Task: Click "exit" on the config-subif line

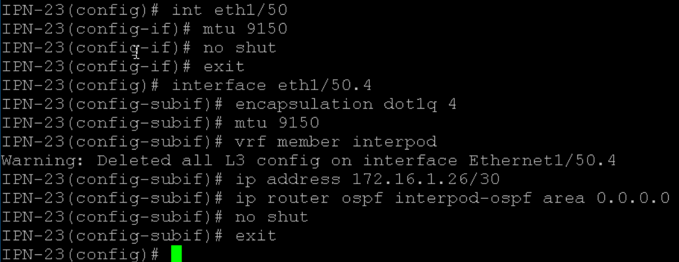Action: coord(256,236)
